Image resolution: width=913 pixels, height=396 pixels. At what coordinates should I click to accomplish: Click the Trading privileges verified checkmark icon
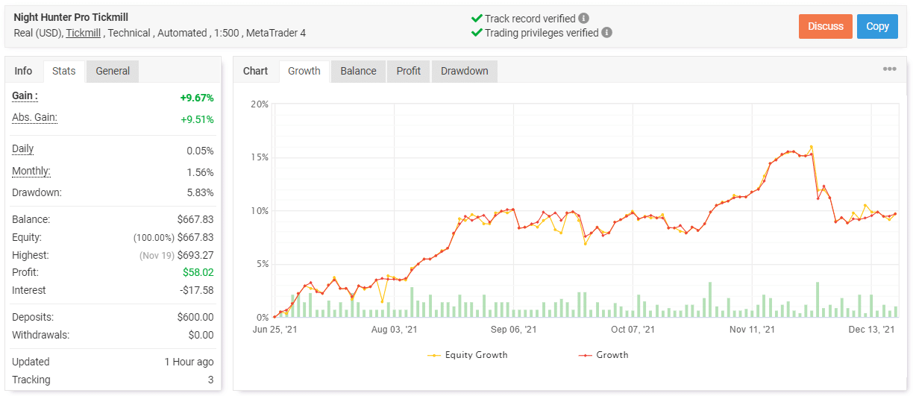point(477,33)
